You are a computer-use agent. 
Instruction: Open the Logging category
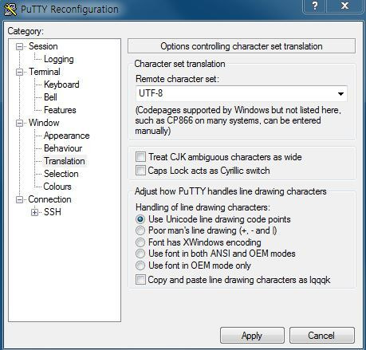click(x=59, y=59)
